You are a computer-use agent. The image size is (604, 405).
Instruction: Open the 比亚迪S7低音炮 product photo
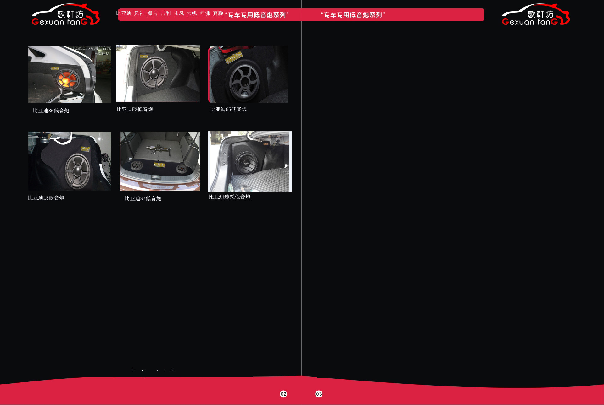(x=160, y=161)
